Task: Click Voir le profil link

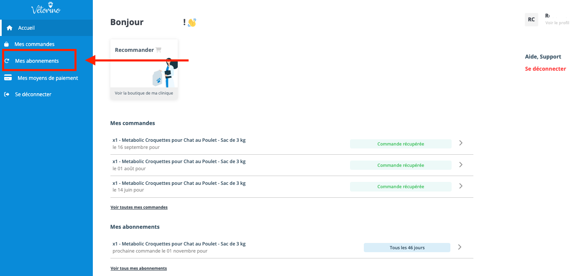Action: [557, 23]
